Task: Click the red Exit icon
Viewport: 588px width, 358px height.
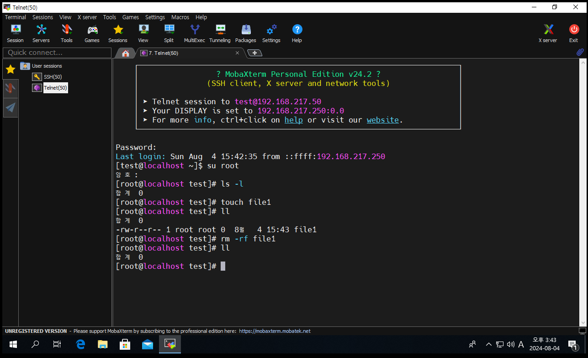Action: [574, 33]
